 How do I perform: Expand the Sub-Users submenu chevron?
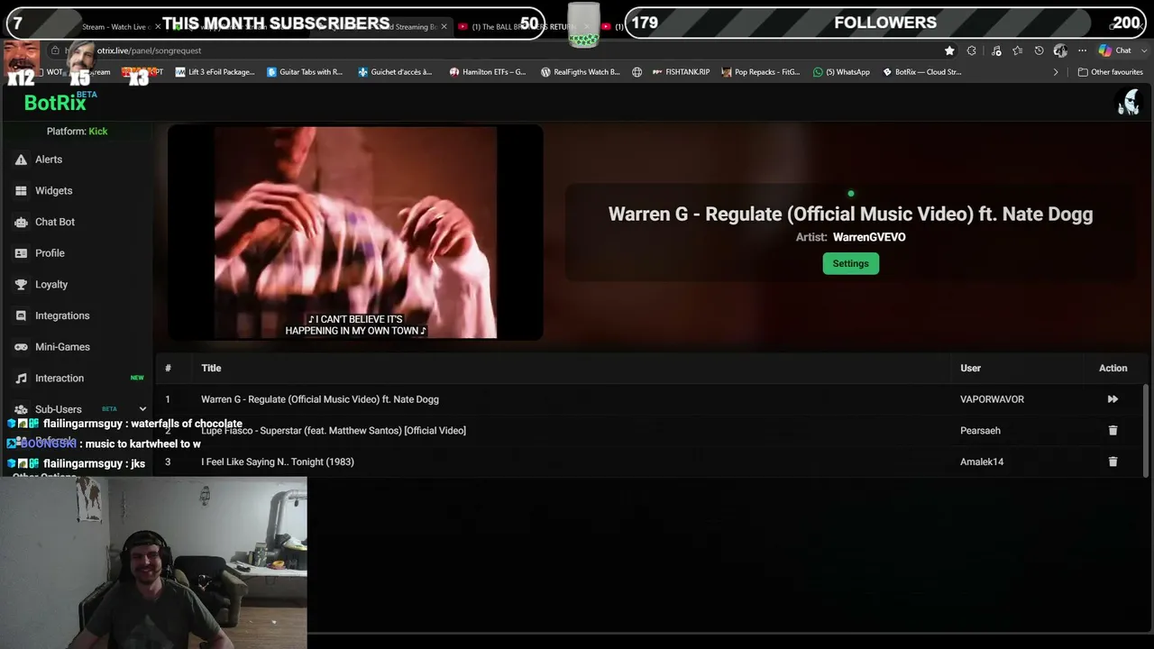142,409
